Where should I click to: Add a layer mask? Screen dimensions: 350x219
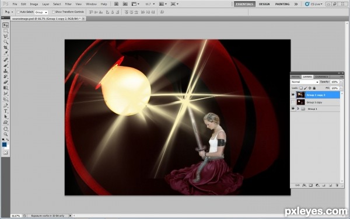[x=310, y=185]
